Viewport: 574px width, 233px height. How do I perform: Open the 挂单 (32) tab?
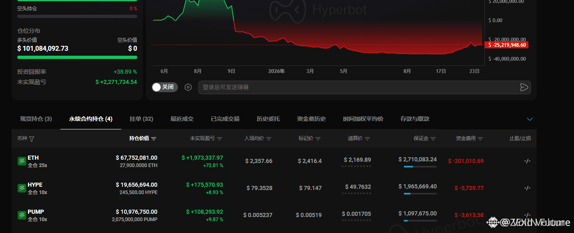click(x=141, y=119)
